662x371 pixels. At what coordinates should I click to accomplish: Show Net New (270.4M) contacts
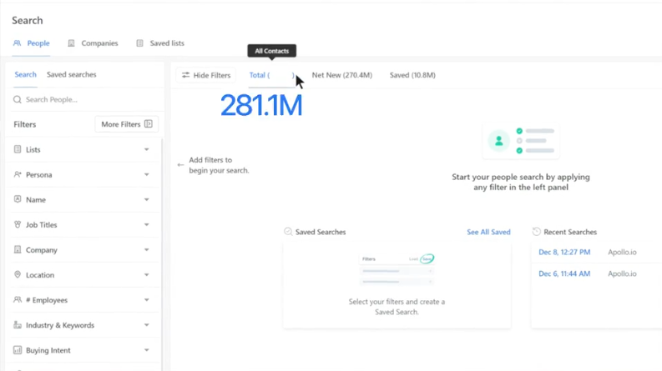[342, 75]
